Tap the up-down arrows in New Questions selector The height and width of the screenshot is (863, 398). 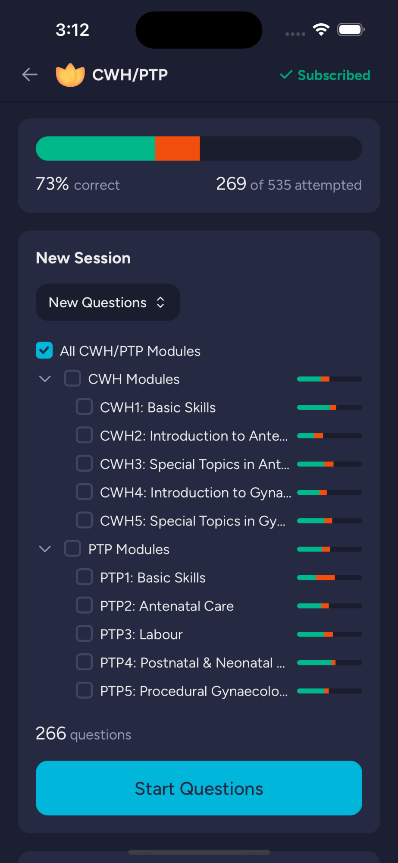click(160, 302)
